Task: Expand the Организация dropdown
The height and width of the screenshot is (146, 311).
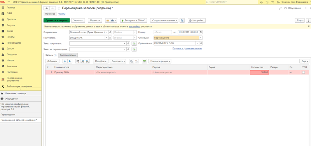Action: click(x=197, y=43)
